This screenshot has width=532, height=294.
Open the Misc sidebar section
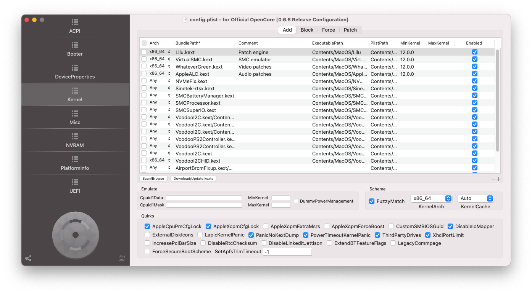tap(75, 117)
